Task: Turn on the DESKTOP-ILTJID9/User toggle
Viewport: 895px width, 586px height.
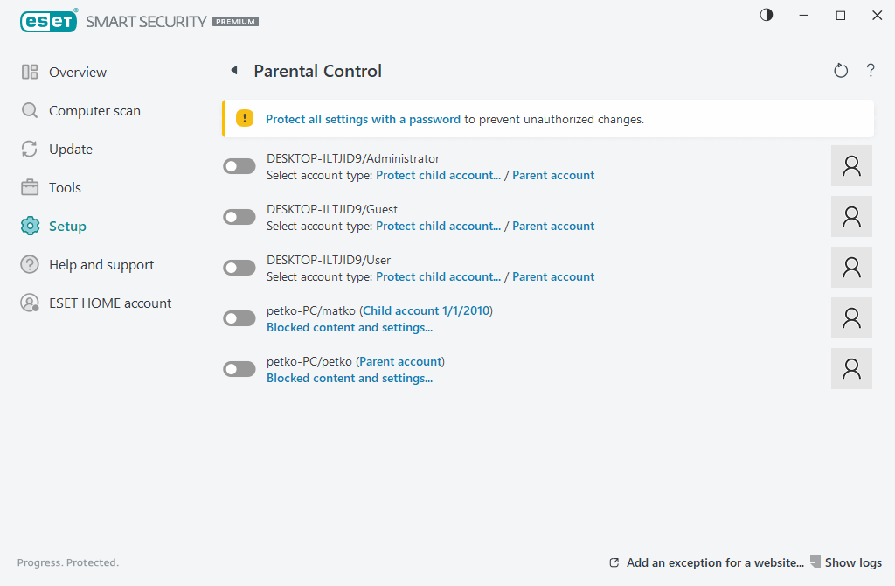Action: click(239, 268)
